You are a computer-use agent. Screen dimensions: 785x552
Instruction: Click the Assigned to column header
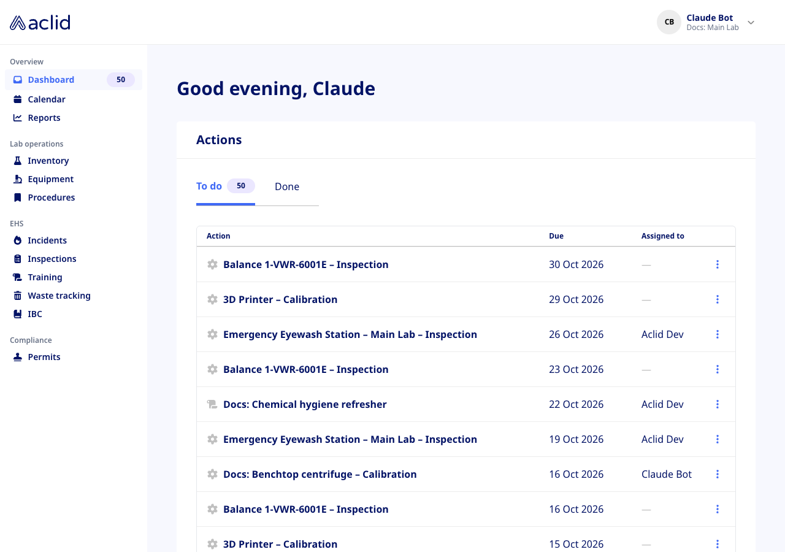point(663,236)
